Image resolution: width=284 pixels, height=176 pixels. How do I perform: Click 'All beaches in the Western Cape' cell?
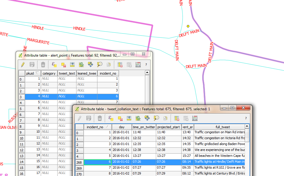pyautogui.click(x=220, y=156)
